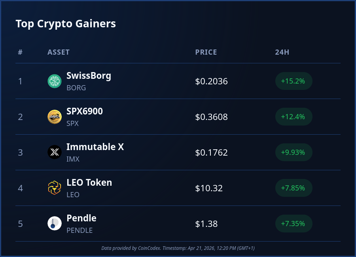This screenshot has height=257, width=356.
Task: Sort by the ASSET column header
Action: 59,52
